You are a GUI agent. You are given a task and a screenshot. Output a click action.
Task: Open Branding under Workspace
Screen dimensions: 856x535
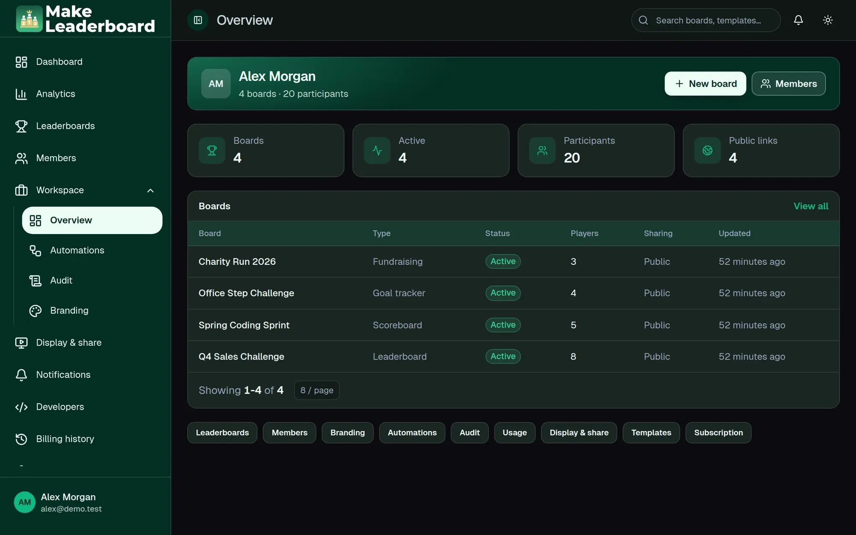pos(92,310)
